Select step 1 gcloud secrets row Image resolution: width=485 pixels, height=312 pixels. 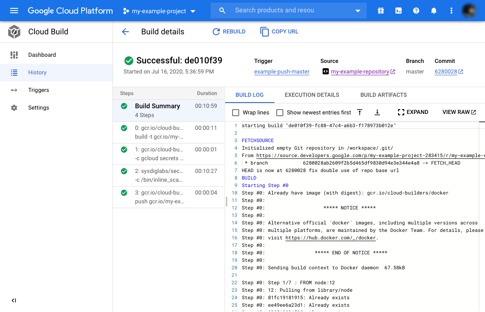pyautogui.click(x=169, y=154)
